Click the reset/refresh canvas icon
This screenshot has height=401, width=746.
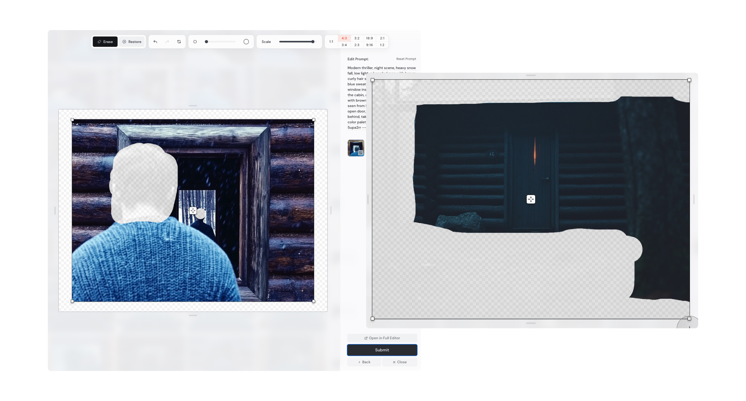pyautogui.click(x=179, y=41)
